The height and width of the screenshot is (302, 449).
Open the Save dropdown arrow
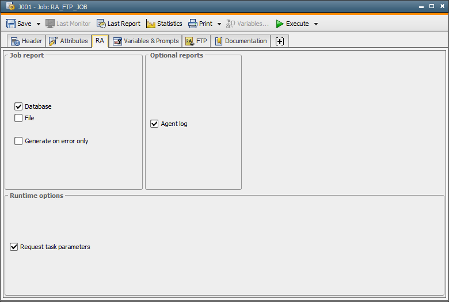[x=39, y=24]
